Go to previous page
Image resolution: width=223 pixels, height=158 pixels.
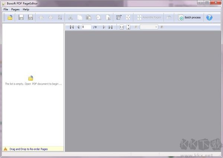(x=78, y=27)
